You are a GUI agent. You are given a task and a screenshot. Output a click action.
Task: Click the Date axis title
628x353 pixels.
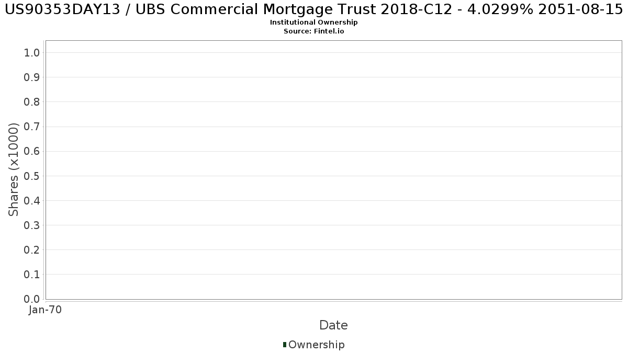click(333, 325)
